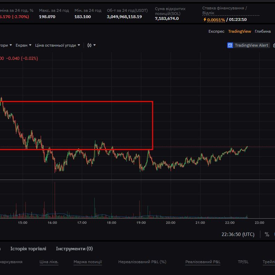The image size is (275, 275).
Task: Switch to the Експрес chart view
Action: (x=216, y=31)
